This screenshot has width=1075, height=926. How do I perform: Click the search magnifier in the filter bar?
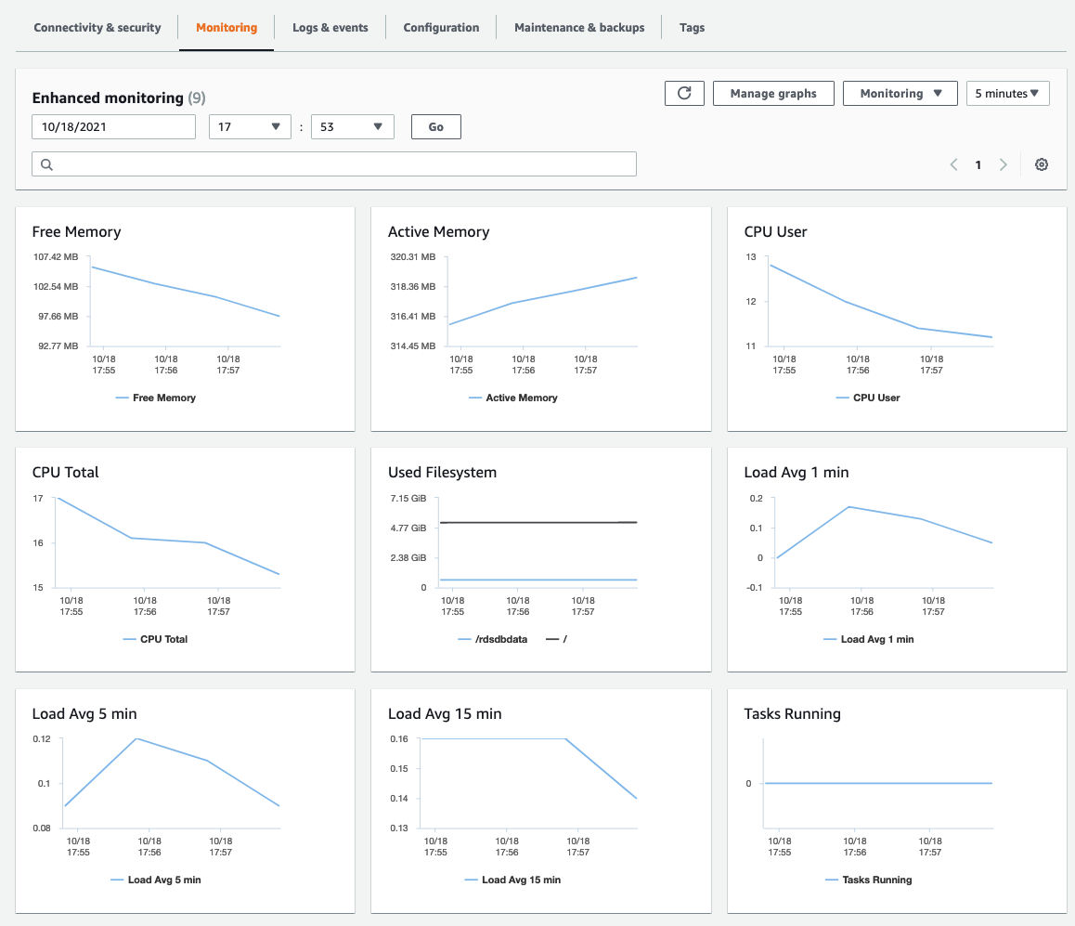pos(46,163)
